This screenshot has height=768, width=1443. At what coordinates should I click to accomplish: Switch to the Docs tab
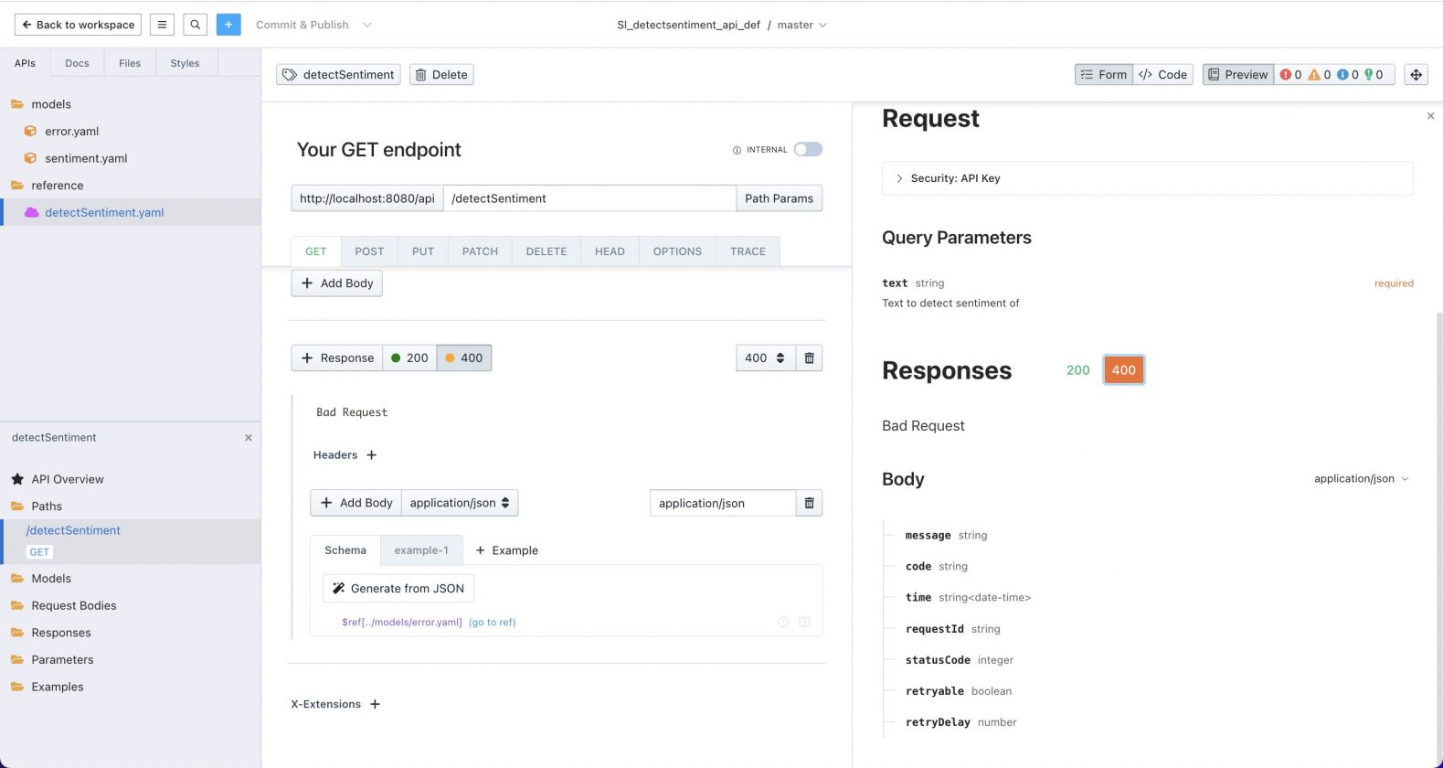(x=77, y=63)
